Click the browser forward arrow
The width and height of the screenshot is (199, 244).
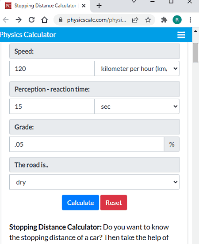pyautogui.click(x=19, y=20)
